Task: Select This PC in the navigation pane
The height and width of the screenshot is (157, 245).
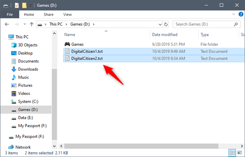Action: tap(22, 37)
